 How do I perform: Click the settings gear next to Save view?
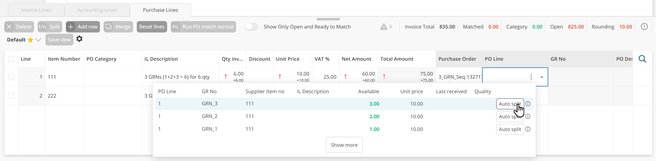click(80, 39)
